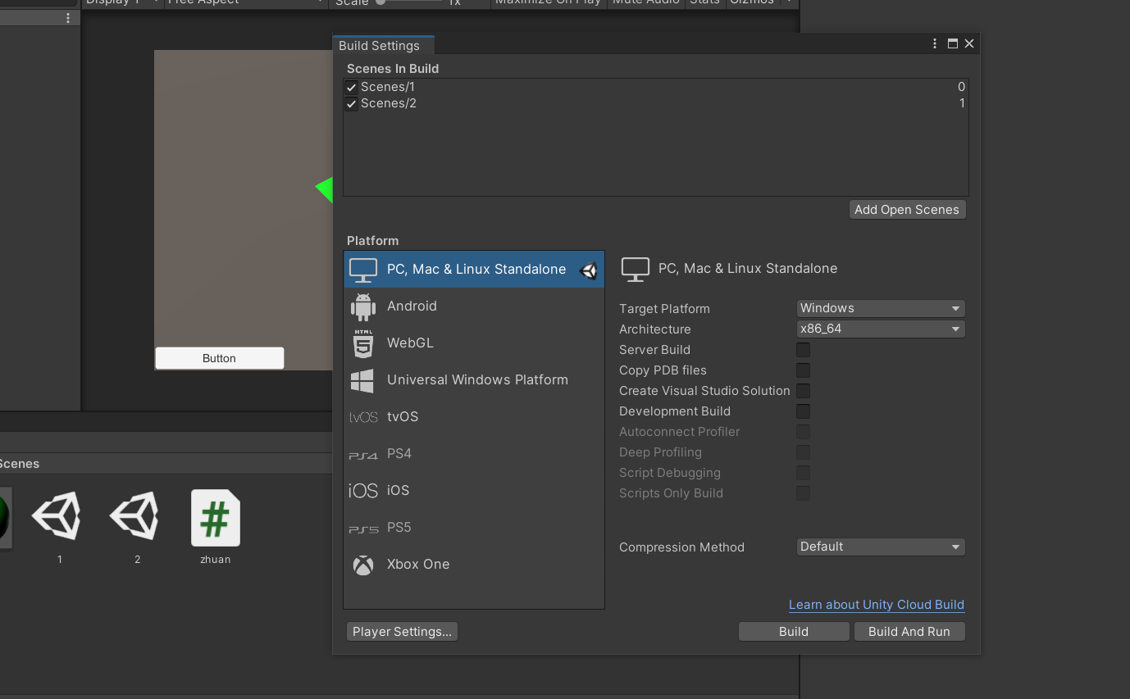Select the Android platform

[x=474, y=306]
